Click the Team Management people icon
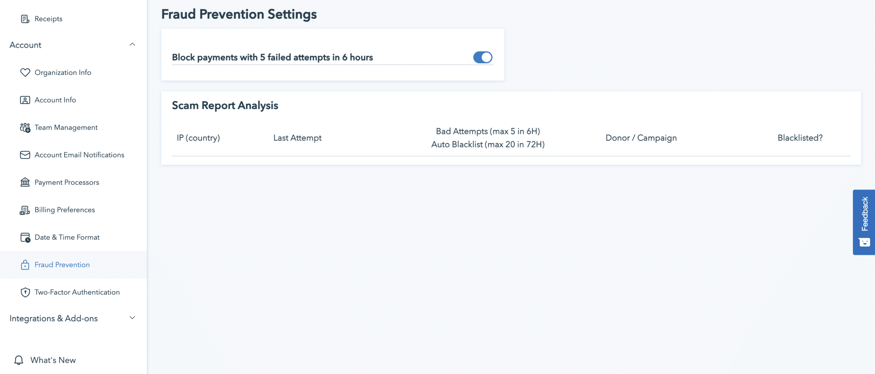Image resolution: width=875 pixels, height=374 pixels. (25, 128)
